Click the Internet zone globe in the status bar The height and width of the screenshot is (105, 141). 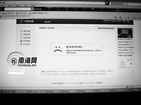[x=127, y=87]
